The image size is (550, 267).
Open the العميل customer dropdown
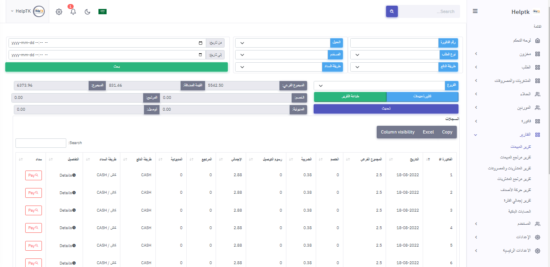(x=283, y=43)
